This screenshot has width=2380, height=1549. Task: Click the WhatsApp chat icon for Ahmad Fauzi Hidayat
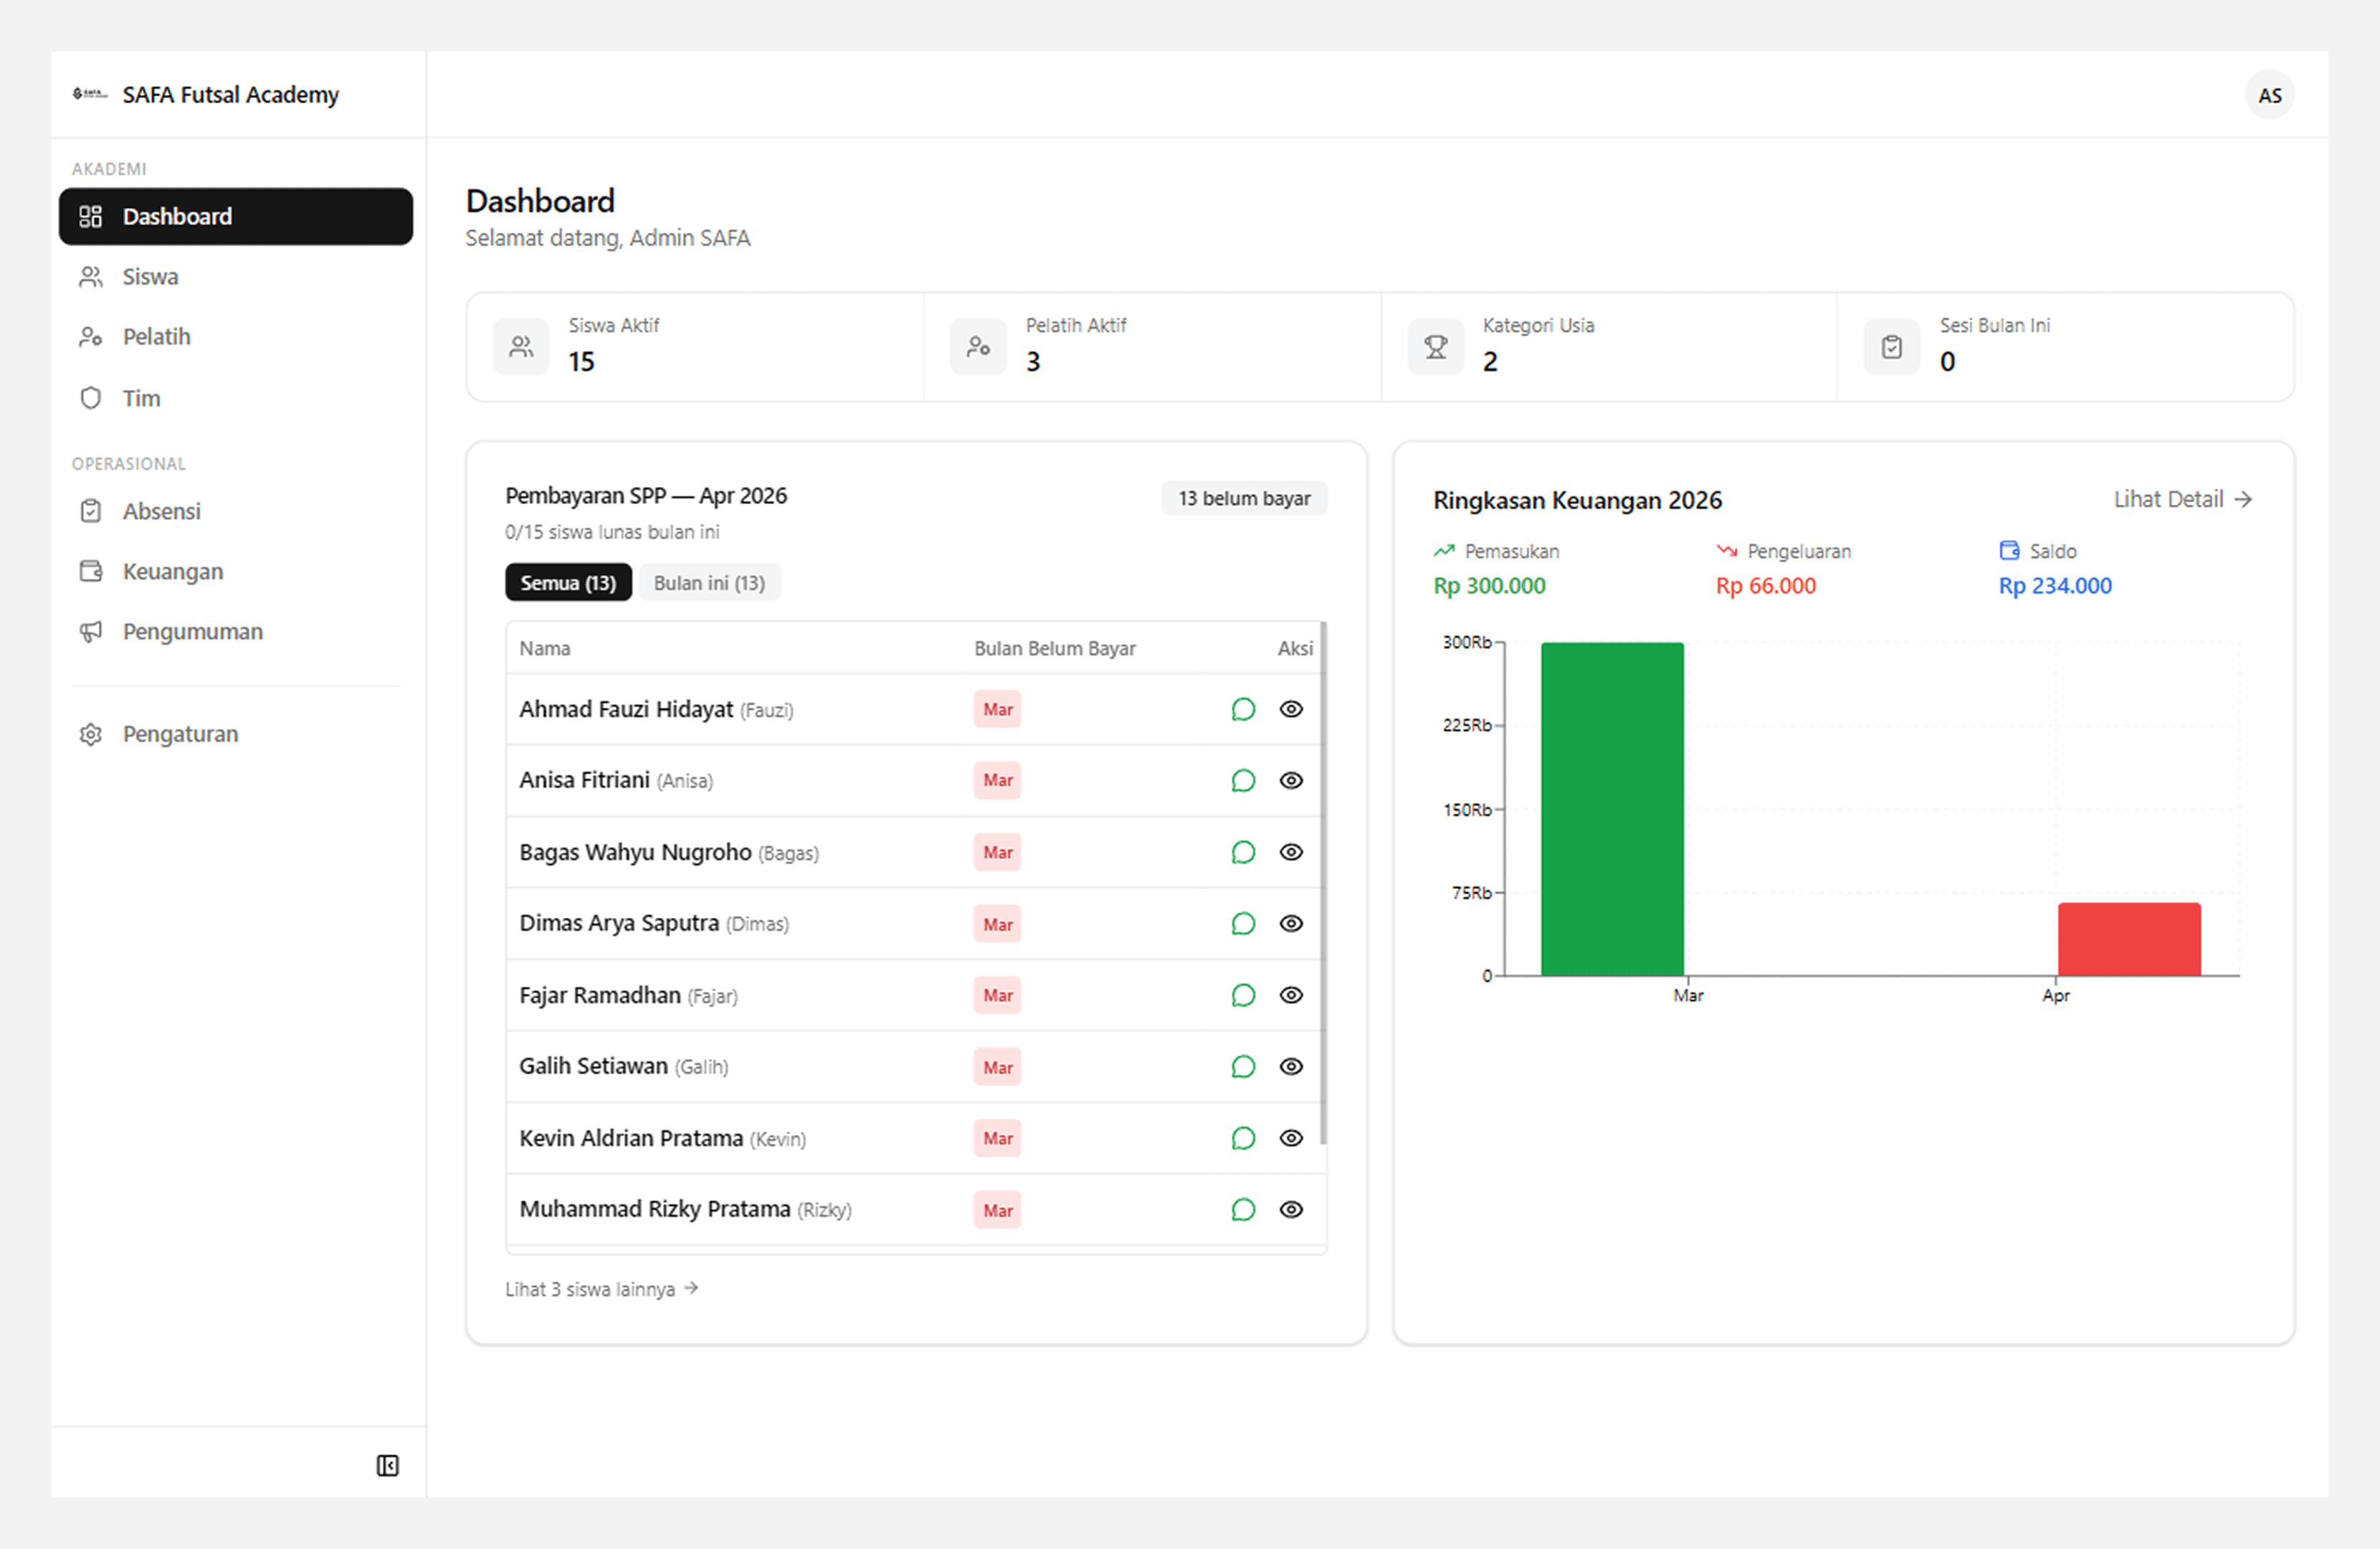click(x=1243, y=709)
